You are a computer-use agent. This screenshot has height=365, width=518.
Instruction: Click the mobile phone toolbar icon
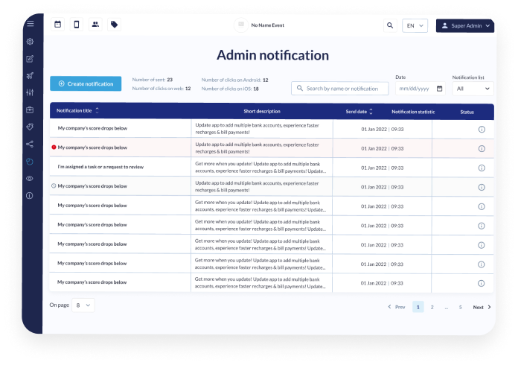[x=77, y=25]
